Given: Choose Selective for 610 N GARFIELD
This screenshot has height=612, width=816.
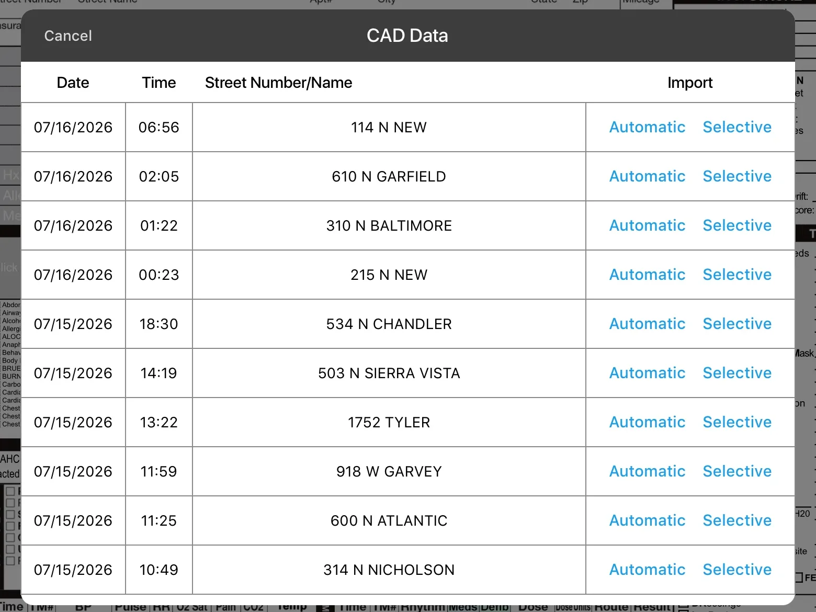Looking at the screenshot, I should pos(737,176).
